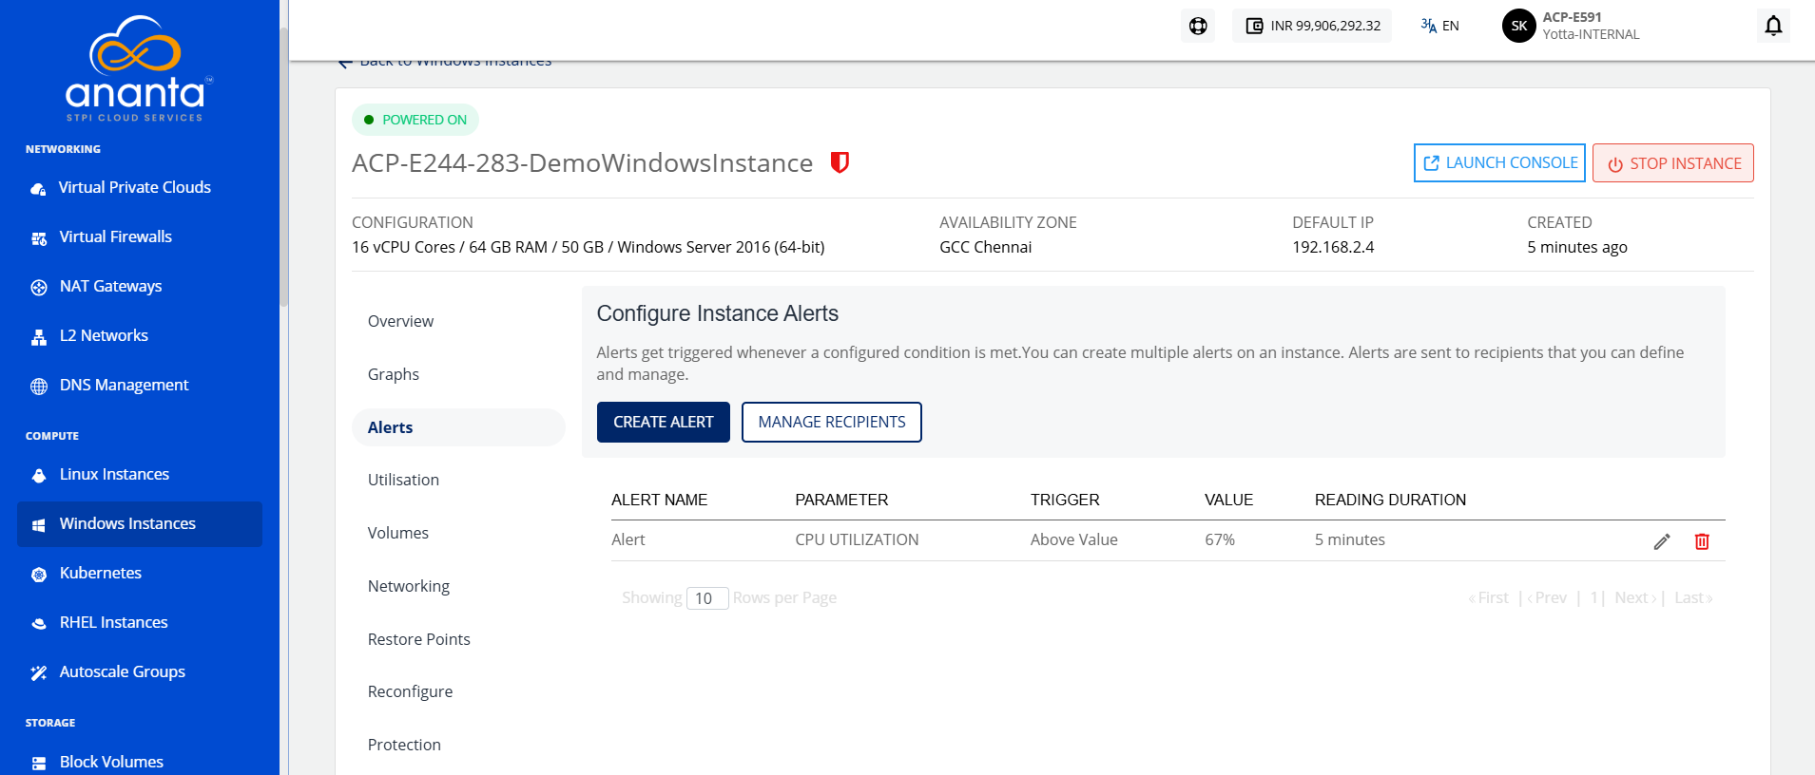
Task: Open Kubernetes section
Action: [x=101, y=574]
